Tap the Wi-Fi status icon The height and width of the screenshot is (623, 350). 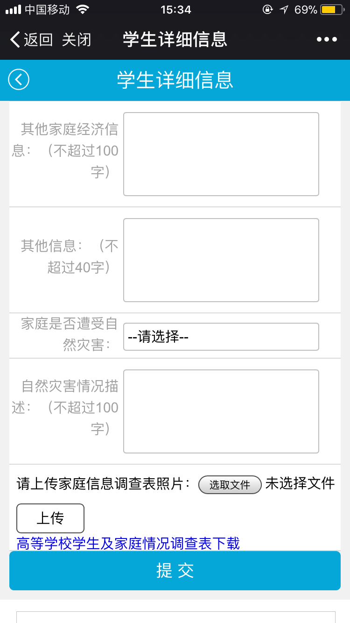coord(83,10)
